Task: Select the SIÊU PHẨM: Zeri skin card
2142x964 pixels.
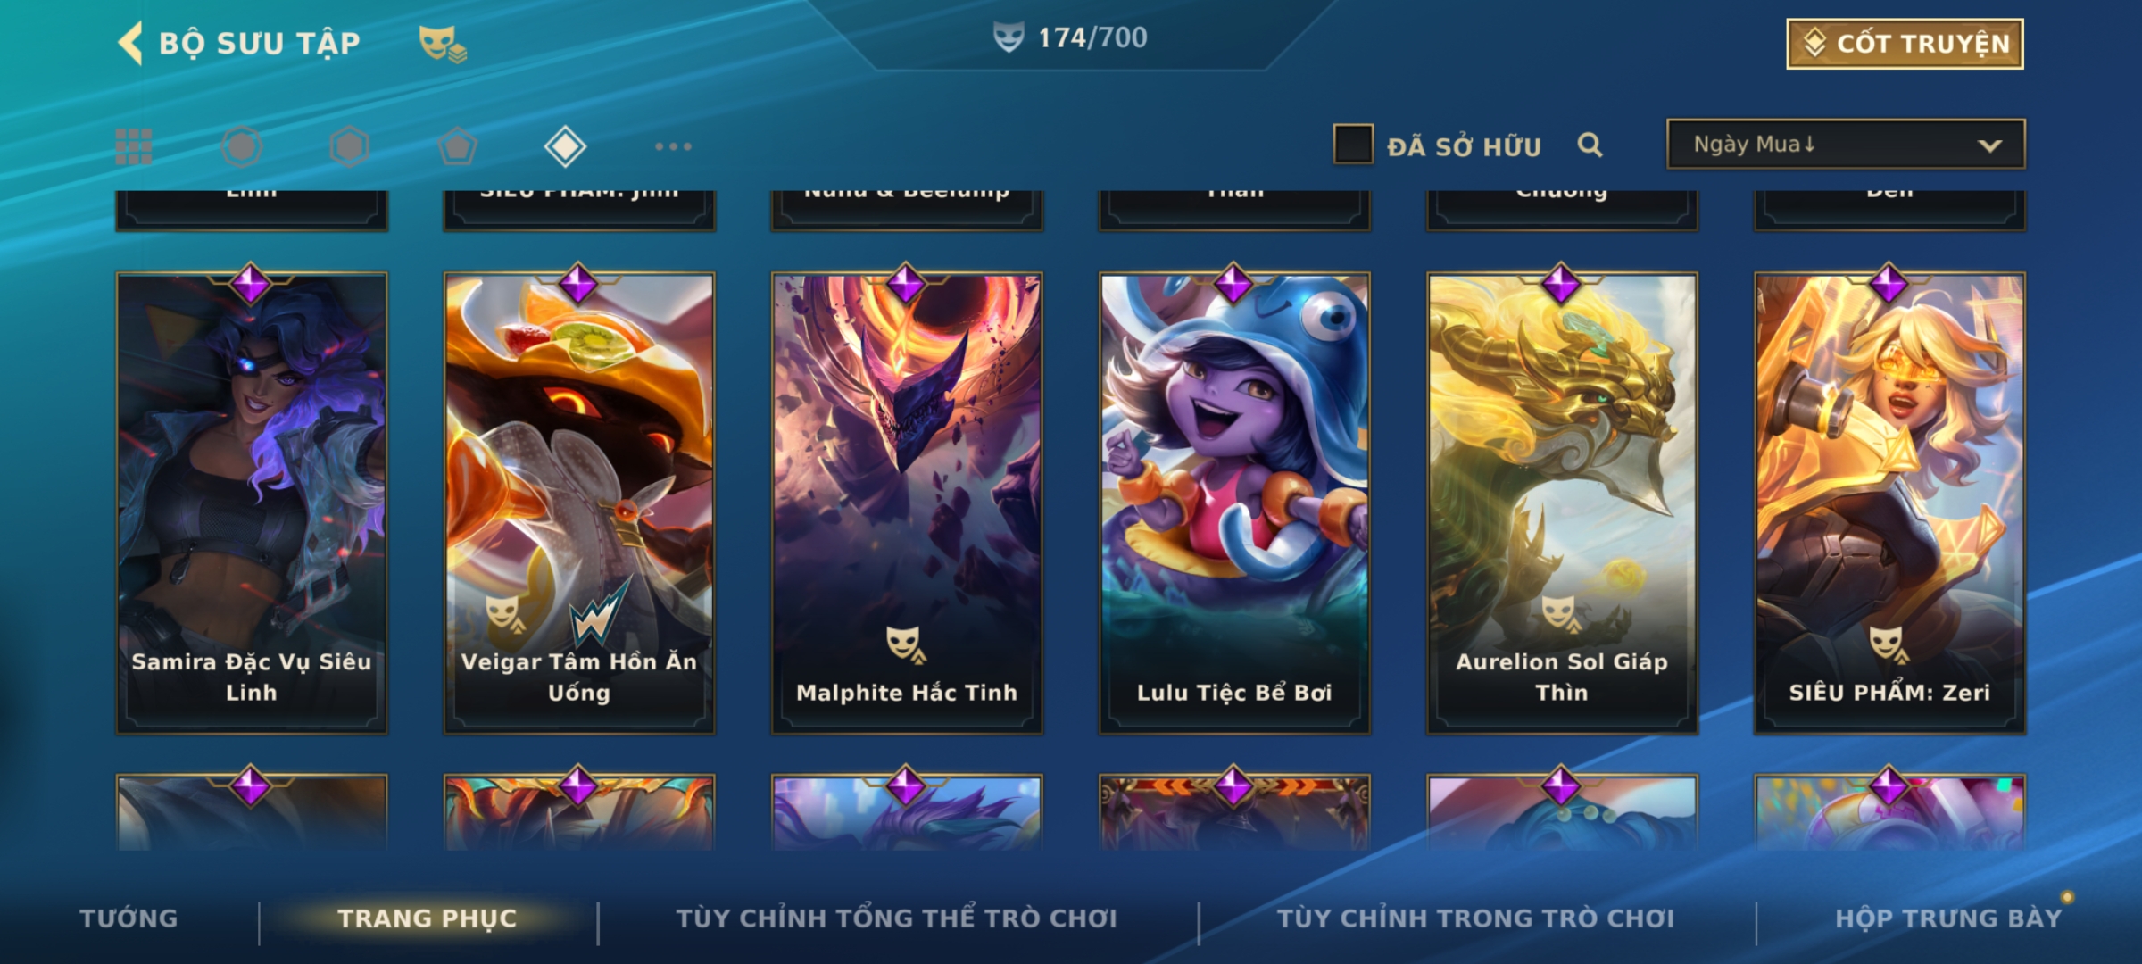Action: coord(1889,503)
